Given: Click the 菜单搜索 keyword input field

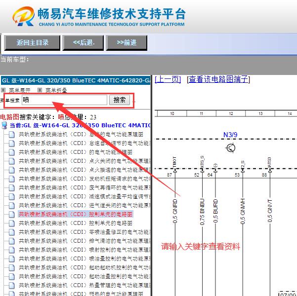Looking at the screenshot, I should tap(64, 100).
